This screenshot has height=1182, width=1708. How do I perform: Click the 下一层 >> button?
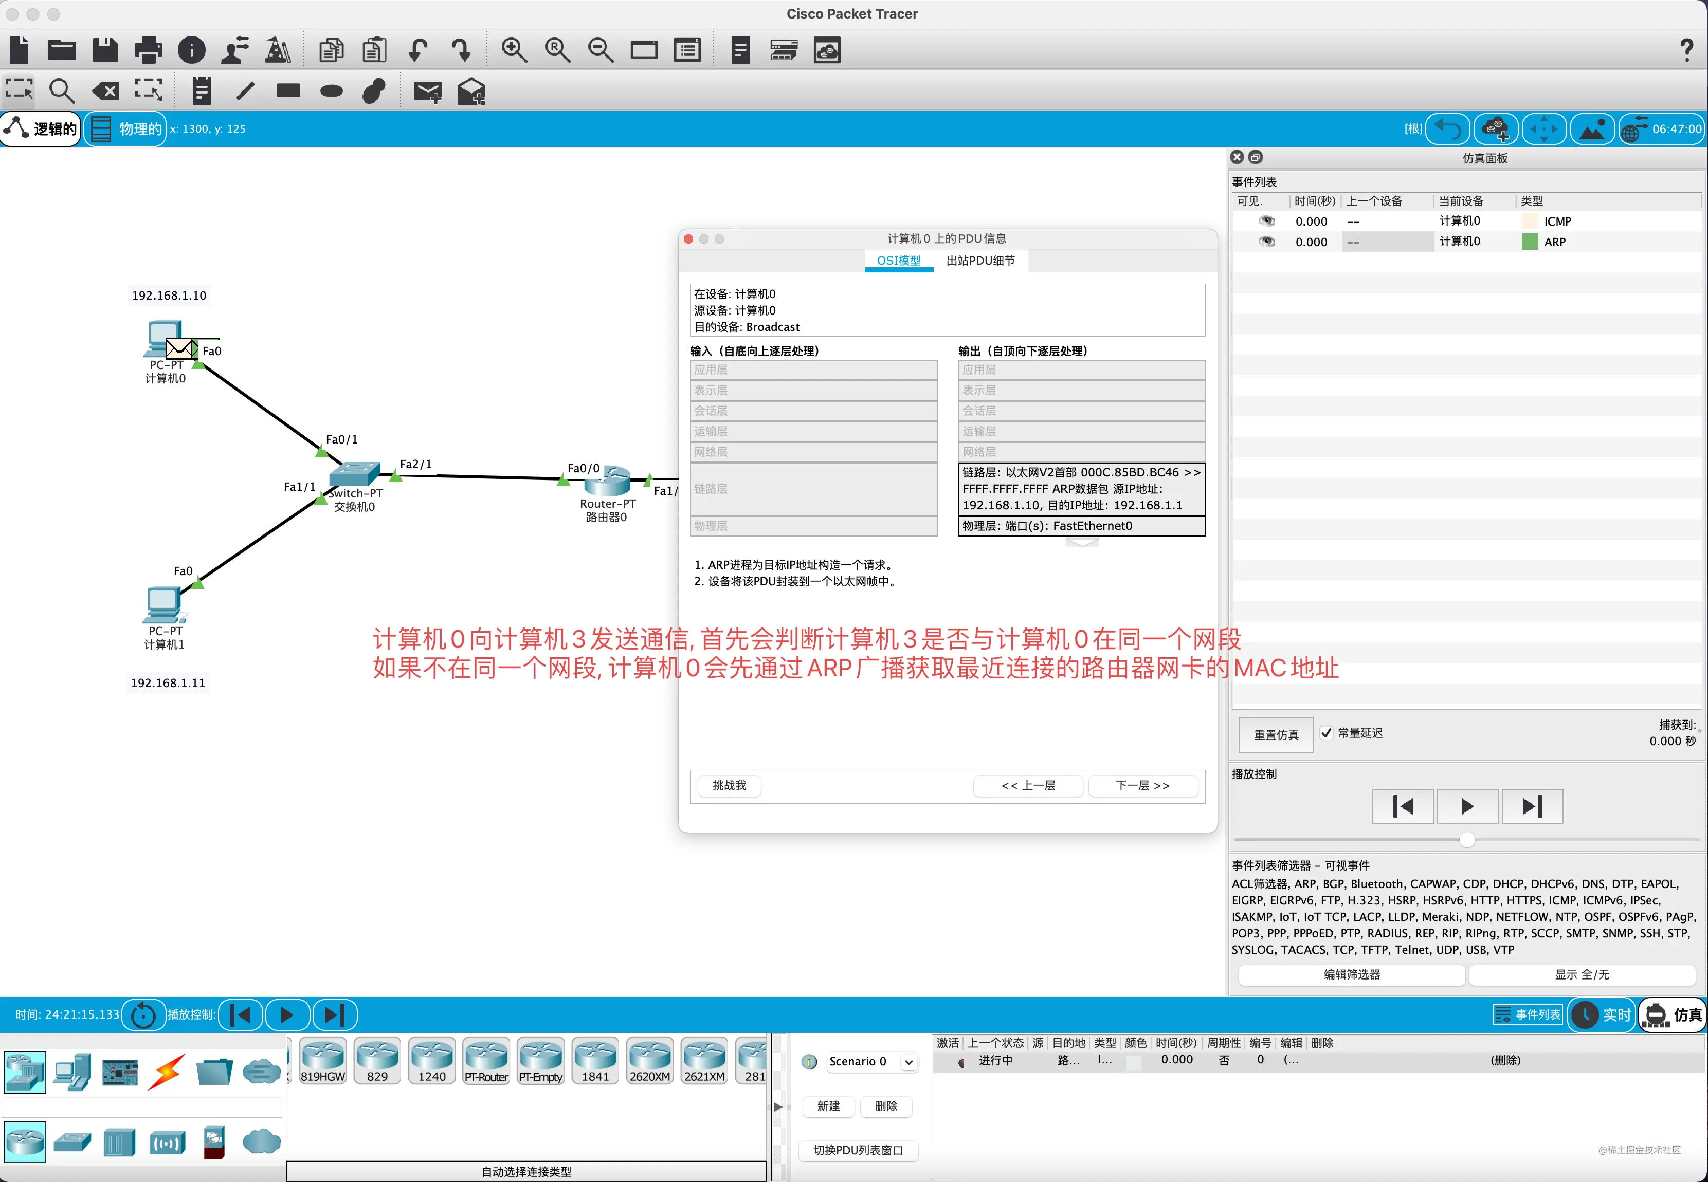[1142, 786]
